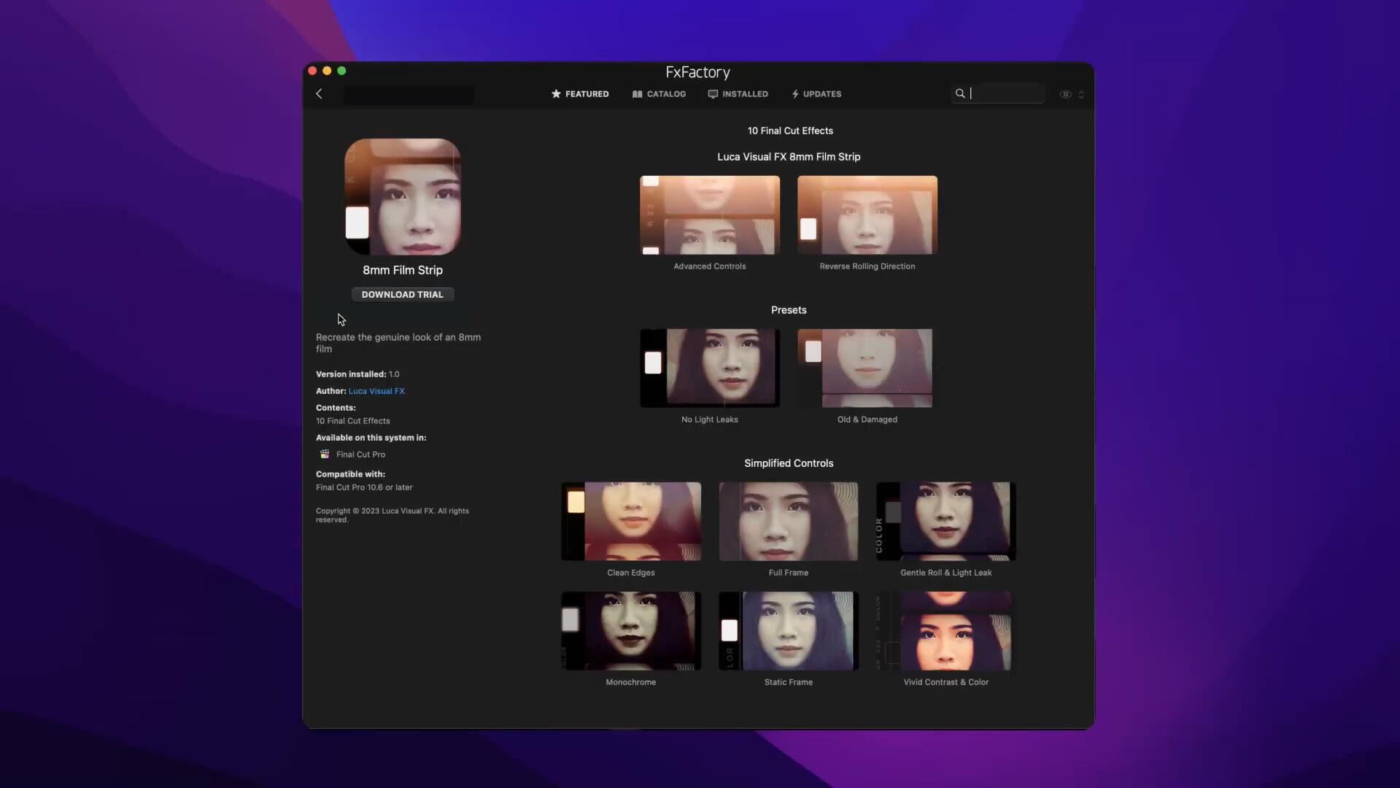Viewport: 1400px width, 788px height.
Task: Click the "8mm Film Strip" product title
Action: 403,270
